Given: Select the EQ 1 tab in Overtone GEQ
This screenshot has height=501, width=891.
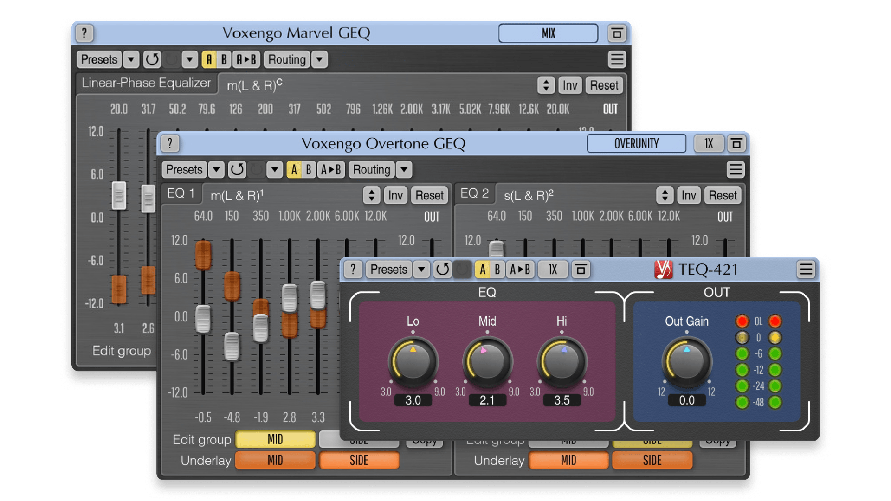Looking at the screenshot, I should pyautogui.click(x=181, y=193).
